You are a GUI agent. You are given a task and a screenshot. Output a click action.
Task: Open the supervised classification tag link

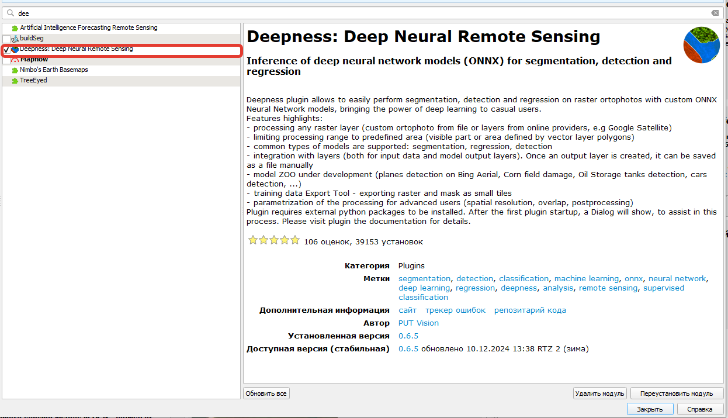pos(664,288)
